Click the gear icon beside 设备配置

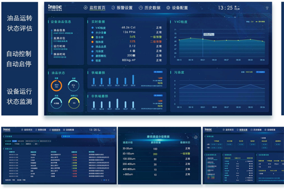(x=168, y=7)
